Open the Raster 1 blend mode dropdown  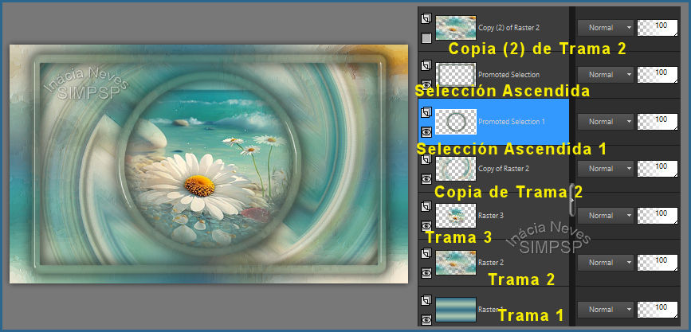[606, 310]
